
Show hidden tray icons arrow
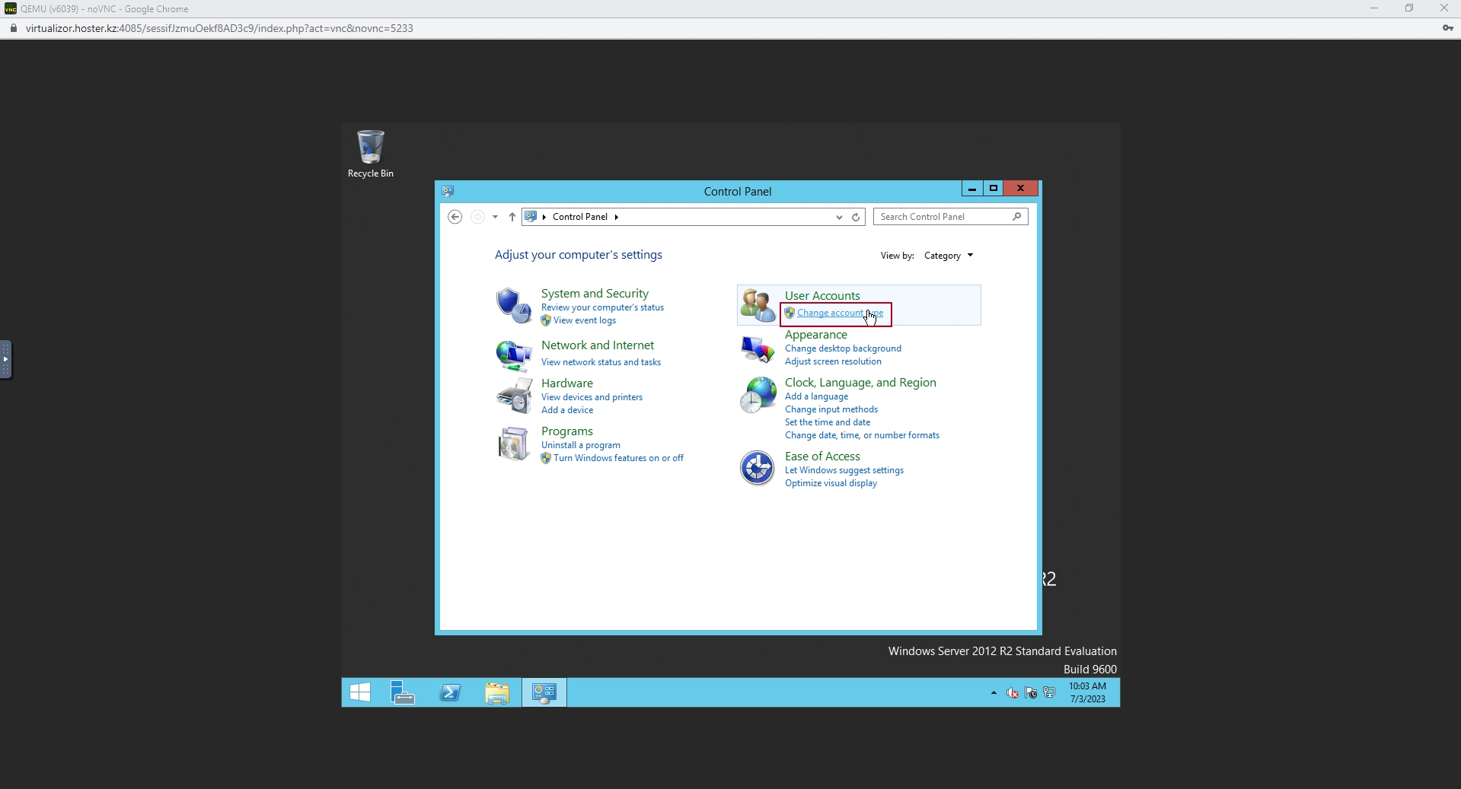pos(994,692)
